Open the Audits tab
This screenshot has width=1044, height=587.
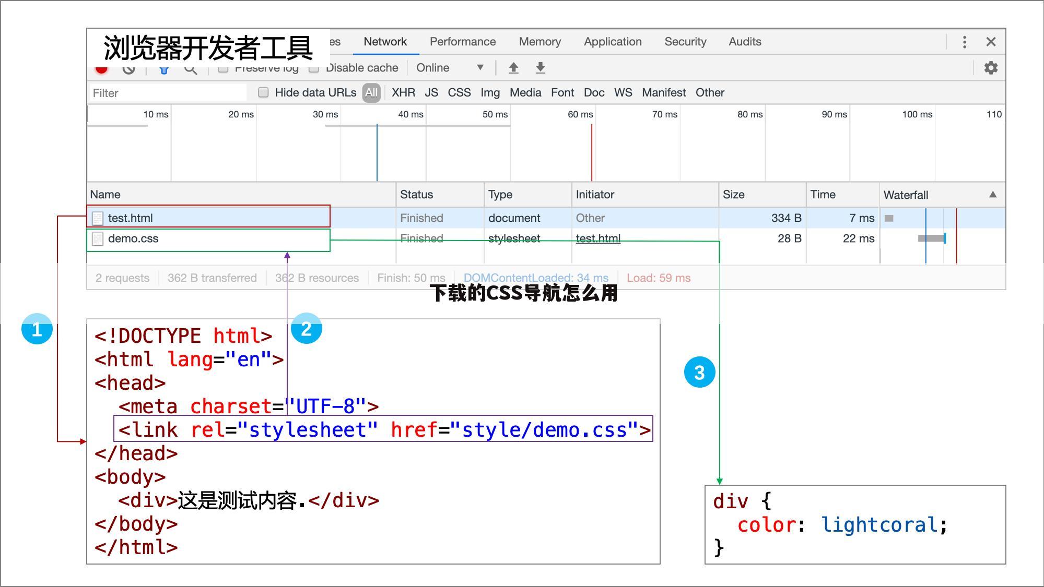[745, 42]
